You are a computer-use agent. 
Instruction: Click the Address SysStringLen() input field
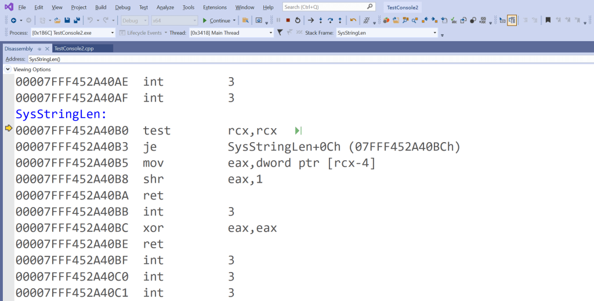coord(311,59)
